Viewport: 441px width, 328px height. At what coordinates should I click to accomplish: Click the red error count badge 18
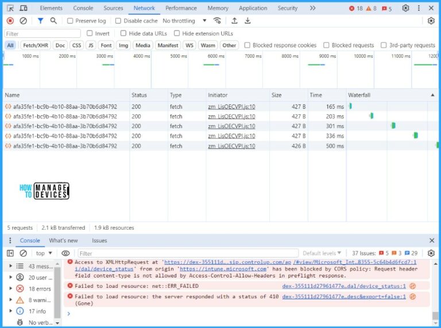click(x=356, y=9)
